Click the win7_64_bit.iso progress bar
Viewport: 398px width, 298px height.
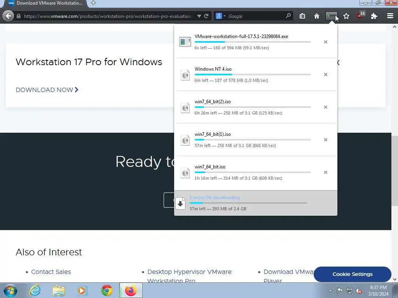(x=253, y=172)
